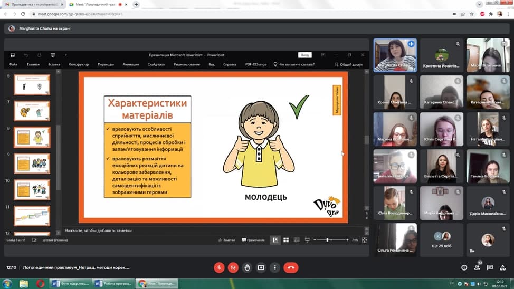Raise hand in the meeting
The height and width of the screenshot is (289, 514).
(247, 267)
